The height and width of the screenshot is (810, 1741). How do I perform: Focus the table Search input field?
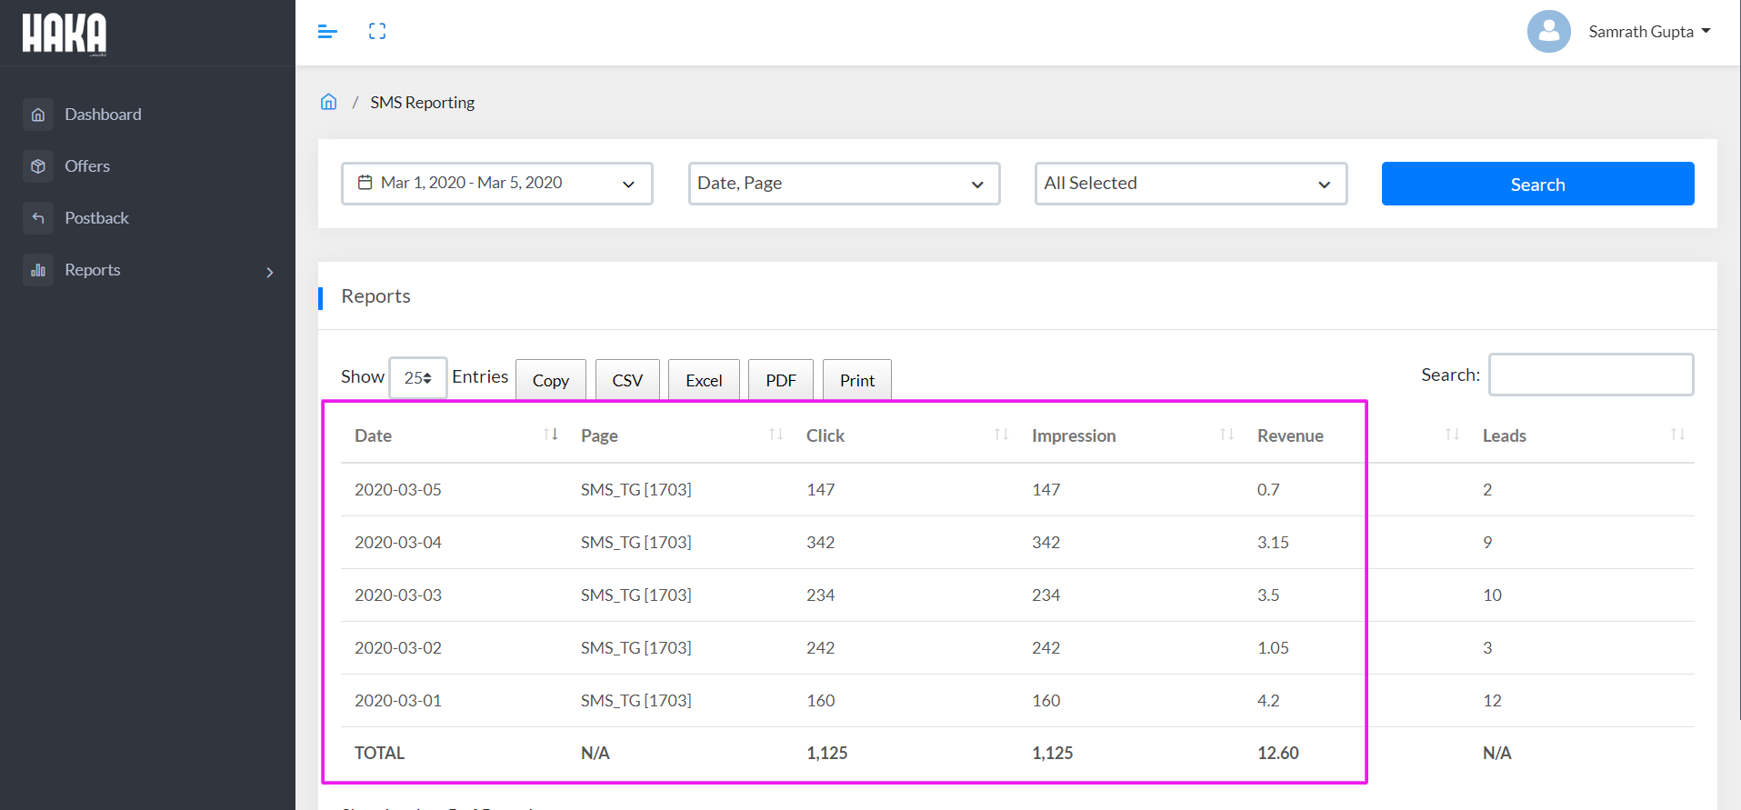1591,375
